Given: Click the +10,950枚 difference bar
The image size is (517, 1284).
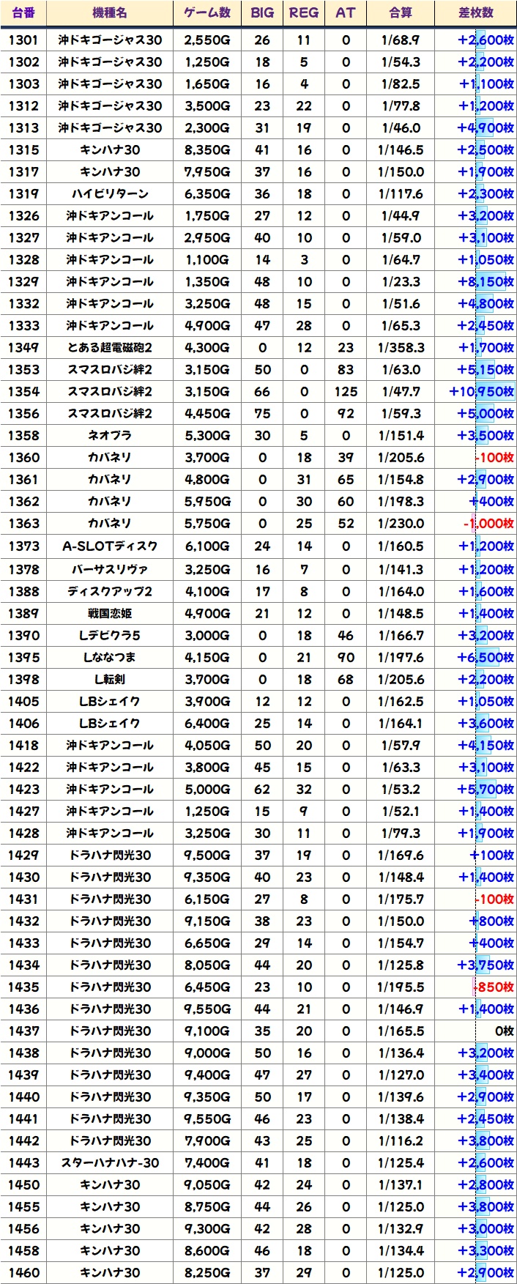Looking at the screenshot, I should [x=481, y=392].
